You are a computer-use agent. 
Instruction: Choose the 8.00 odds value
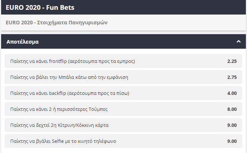(x=232, y=109)
